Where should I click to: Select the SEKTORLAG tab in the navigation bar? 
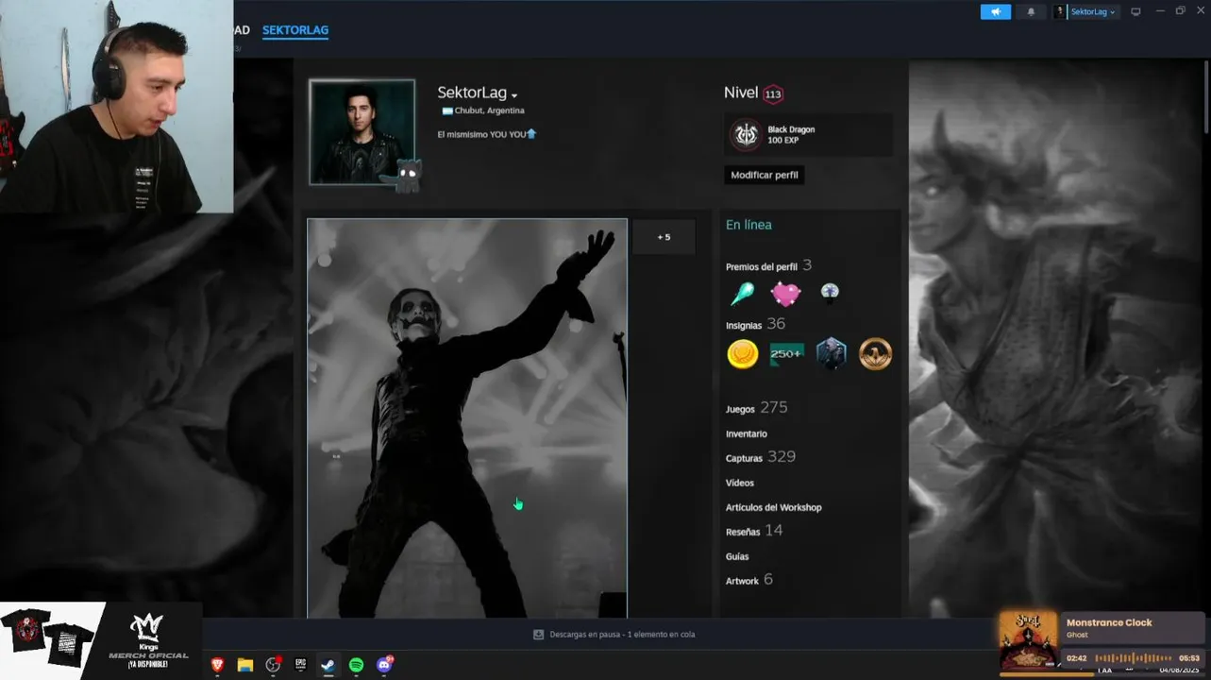[x=295, y=30]
